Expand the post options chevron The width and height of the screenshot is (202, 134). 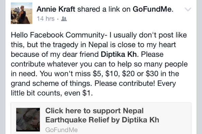click(188, 9)
